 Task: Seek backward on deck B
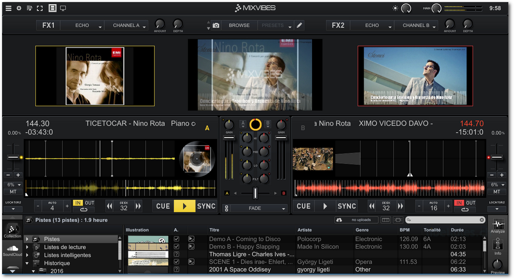(x=372, y=206)
